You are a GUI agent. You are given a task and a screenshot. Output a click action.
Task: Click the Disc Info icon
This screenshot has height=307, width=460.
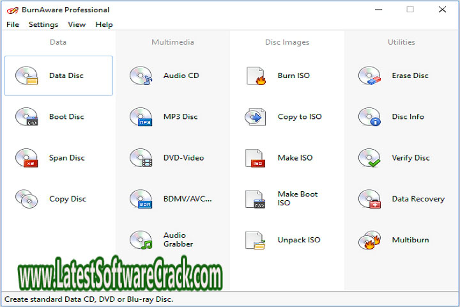pos(369,117)
